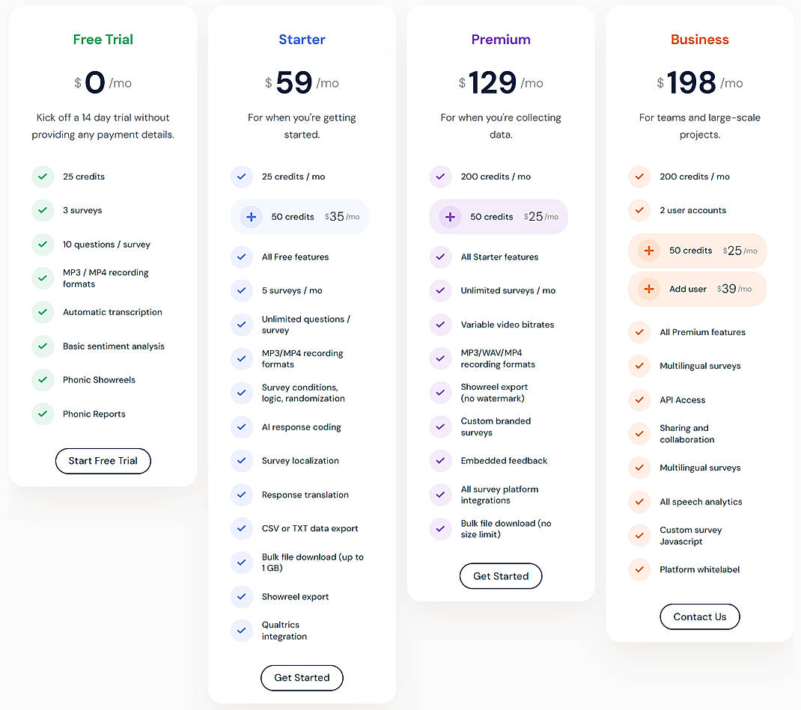
Task: Click the orange checkmark beside API Access
Action: pyautogui.click(x=639, y=400)
